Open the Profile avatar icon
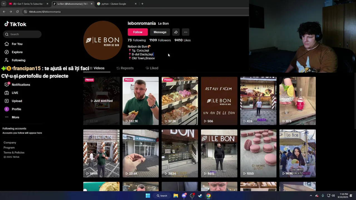Image resolution: width=356 pixels, height=200 pixels. coord(7,109)
